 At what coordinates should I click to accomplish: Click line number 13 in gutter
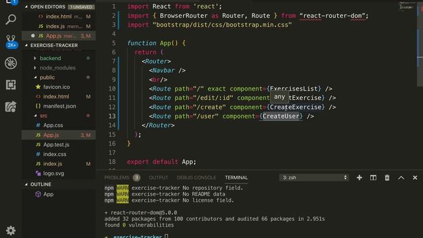pos(112,116)
